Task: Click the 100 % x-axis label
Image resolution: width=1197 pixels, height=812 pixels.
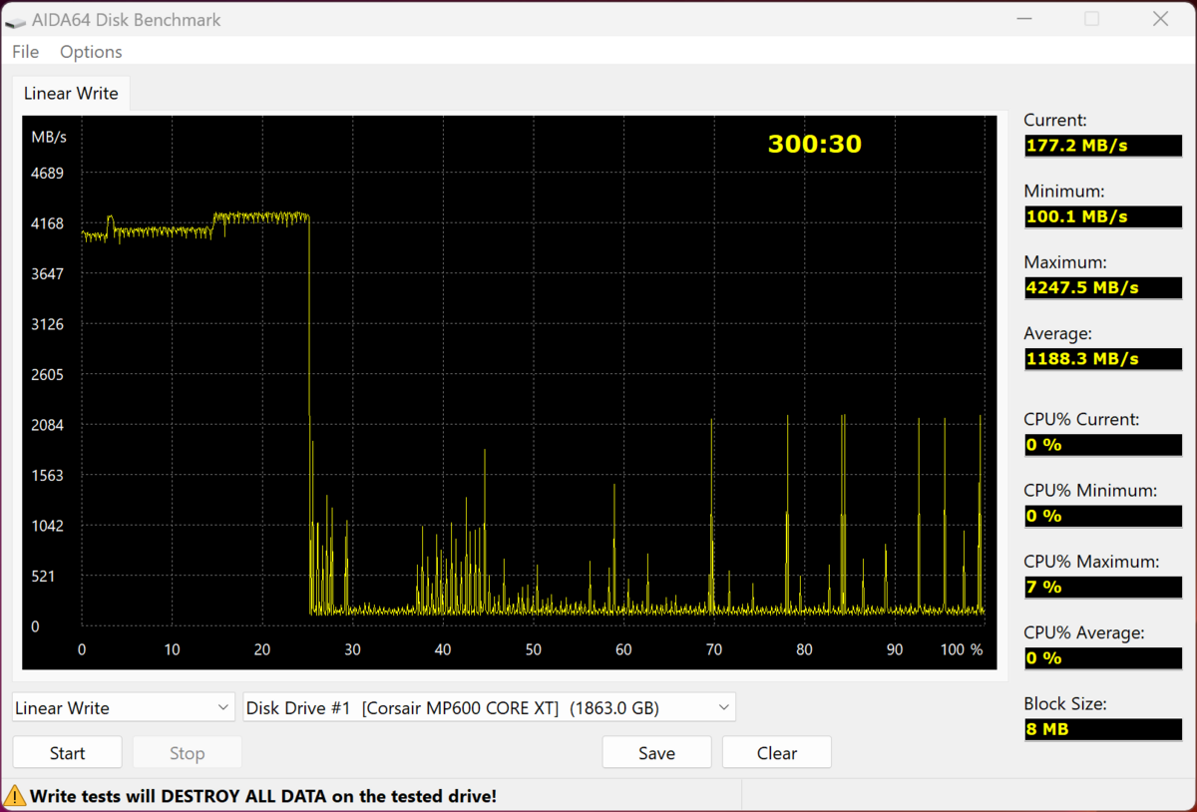Action: point(962,649)
